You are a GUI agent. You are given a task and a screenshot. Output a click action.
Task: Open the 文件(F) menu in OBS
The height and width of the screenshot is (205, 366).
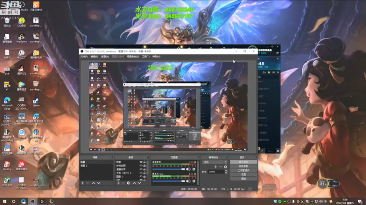click(84, 56)
